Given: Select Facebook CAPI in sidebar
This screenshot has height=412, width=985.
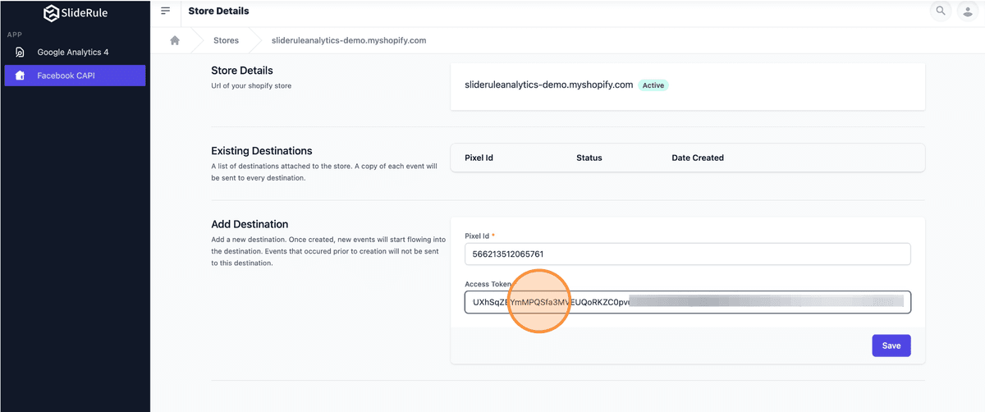Looking at the screenshot, I should (x=75, y=76).
